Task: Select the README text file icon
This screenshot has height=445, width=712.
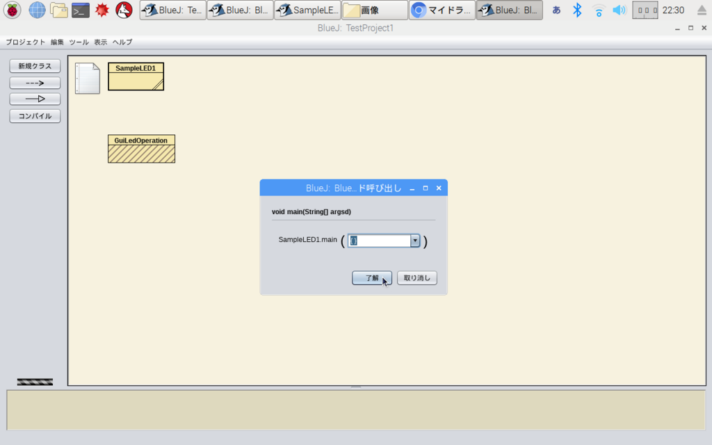Action: click(x=87, y=78)
